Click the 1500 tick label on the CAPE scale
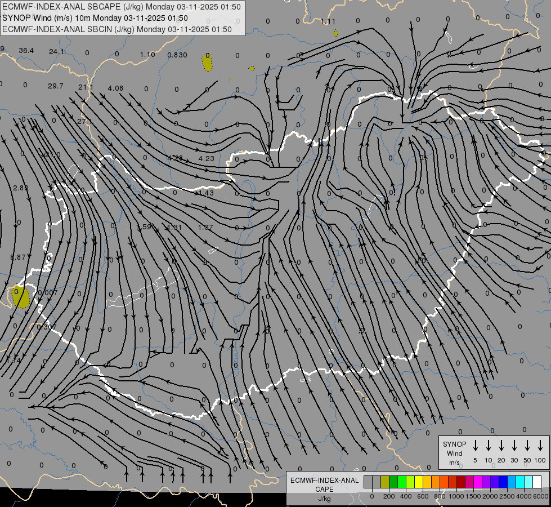The width and height of the screenshot is (551, 507). tap(473, 496)
